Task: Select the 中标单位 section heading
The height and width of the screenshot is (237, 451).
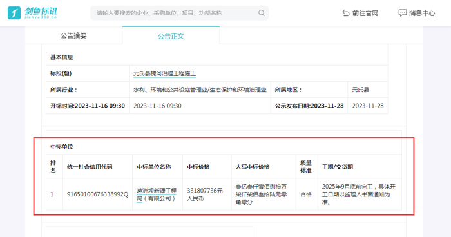Action: (62, 147)
